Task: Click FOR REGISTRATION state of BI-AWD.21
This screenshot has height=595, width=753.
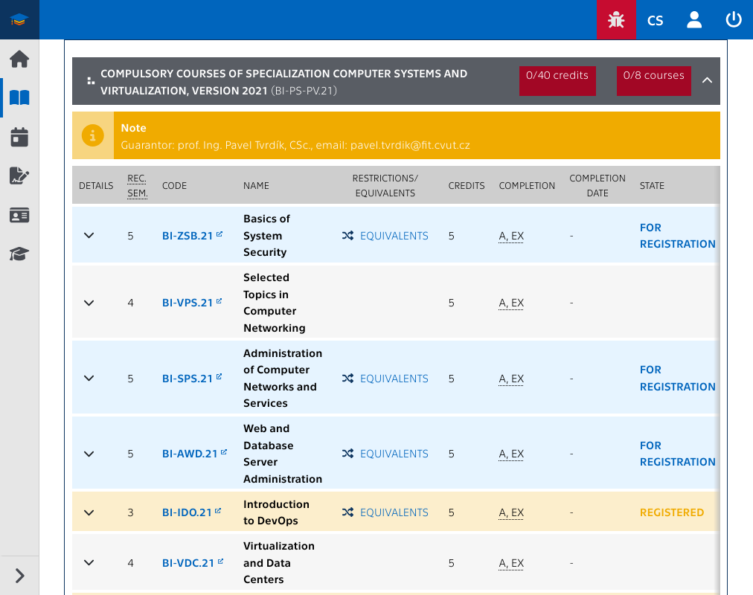Action: [677, 454]
